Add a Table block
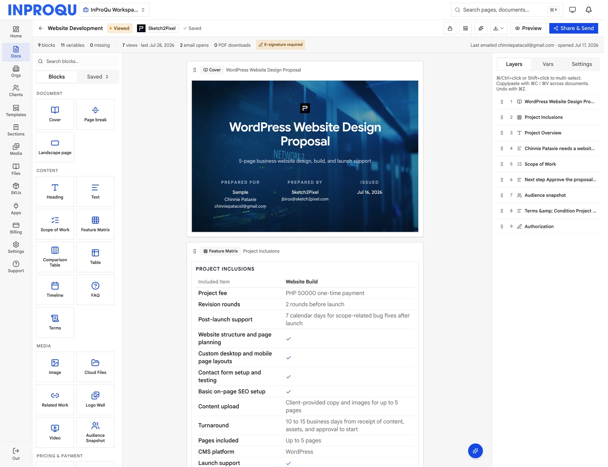The width and height of the screenshot is (608, 467). click(x=95, y=257)
